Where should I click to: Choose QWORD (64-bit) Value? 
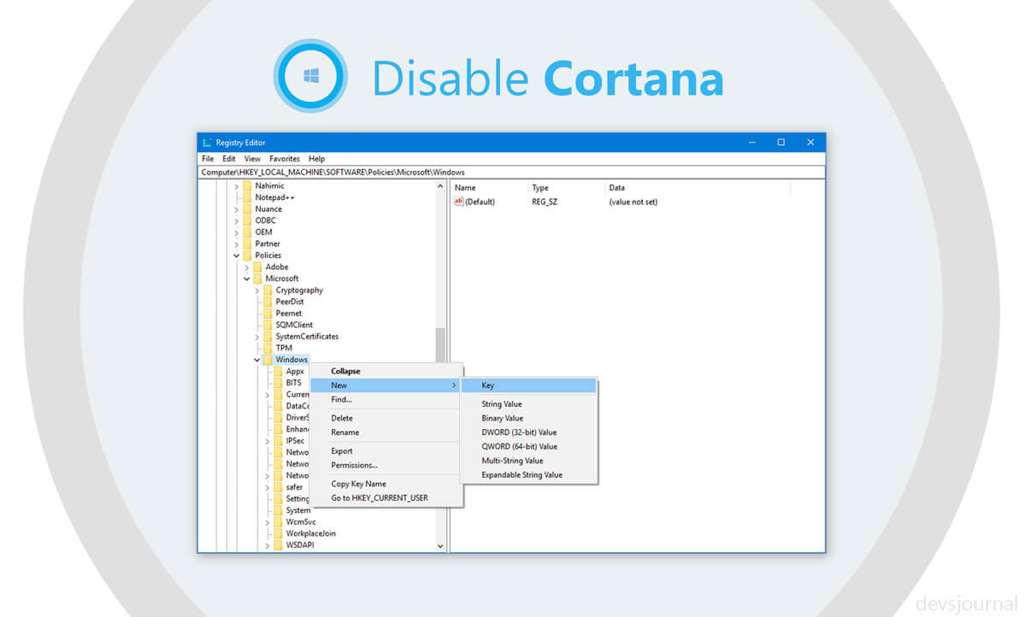click(x=528, y=446)
